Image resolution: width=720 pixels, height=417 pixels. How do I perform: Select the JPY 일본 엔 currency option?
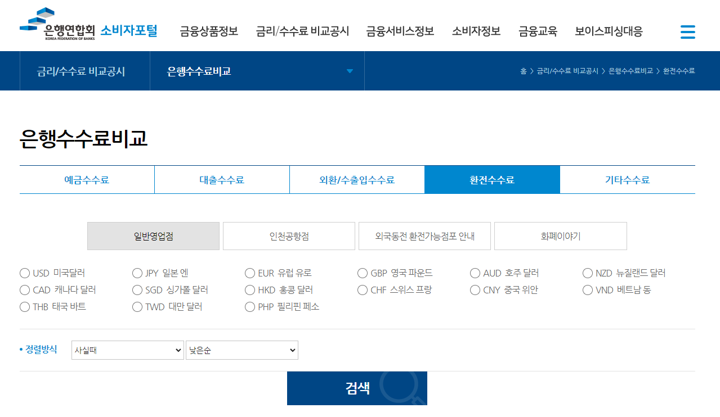(x=137, y=273)
